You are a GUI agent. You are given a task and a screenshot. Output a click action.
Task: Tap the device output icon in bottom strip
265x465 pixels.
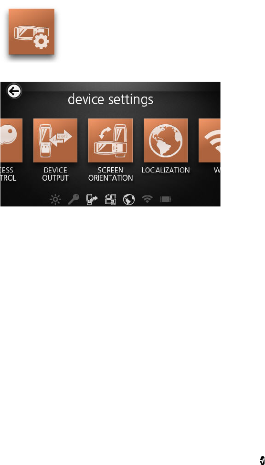(92, 200)
